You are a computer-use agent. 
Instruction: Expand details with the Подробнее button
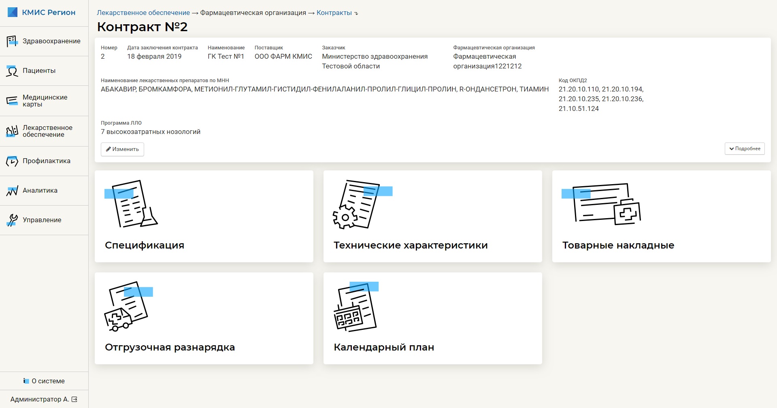pyautogui.click(x=745, y=149)
